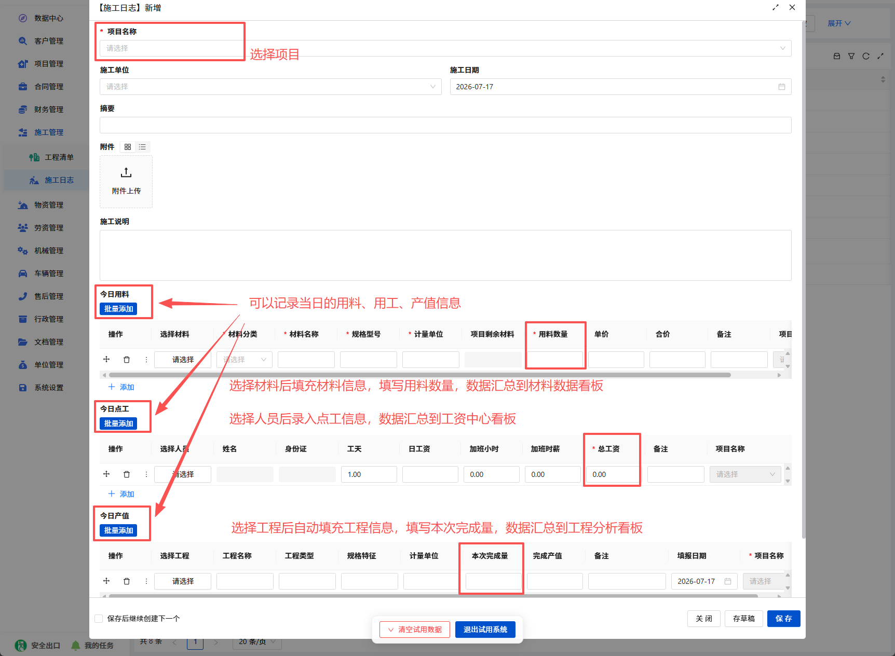This screenshot has width=895, height=656.
Task: Click fullscreen expand icon in dialog header
Action: point(776,7)
